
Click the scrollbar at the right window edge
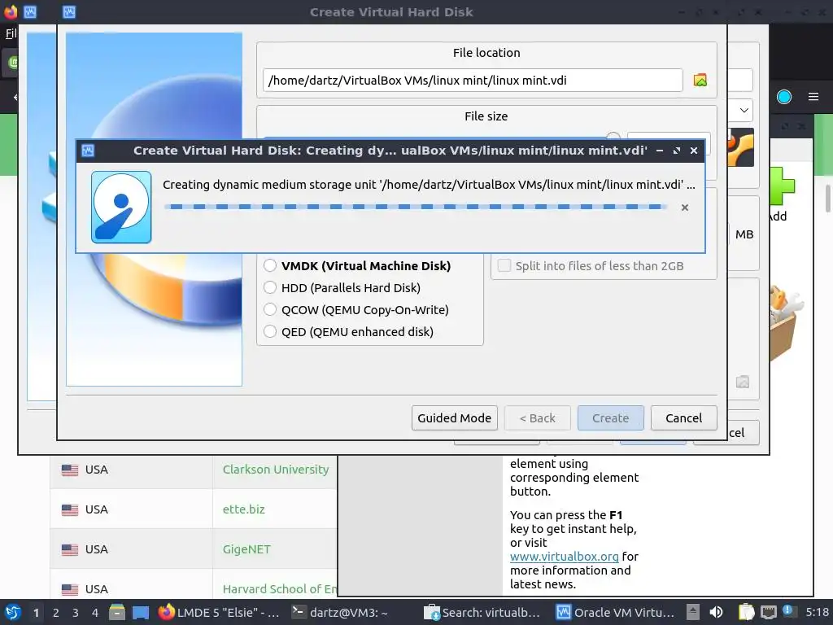pos(827,199)
